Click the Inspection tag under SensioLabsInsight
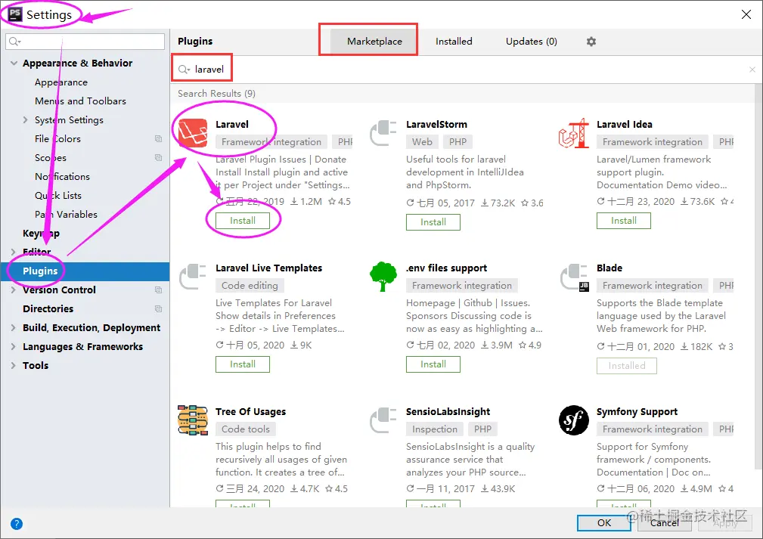763x539 pixels. (435, 429)
